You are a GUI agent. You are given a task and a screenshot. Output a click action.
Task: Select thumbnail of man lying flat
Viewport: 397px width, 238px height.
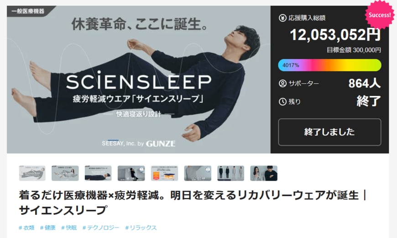click(98, 173)
